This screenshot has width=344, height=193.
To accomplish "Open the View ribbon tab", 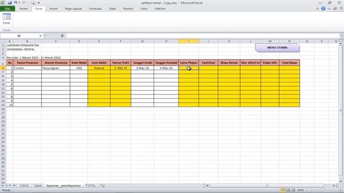I will point(144,9).
